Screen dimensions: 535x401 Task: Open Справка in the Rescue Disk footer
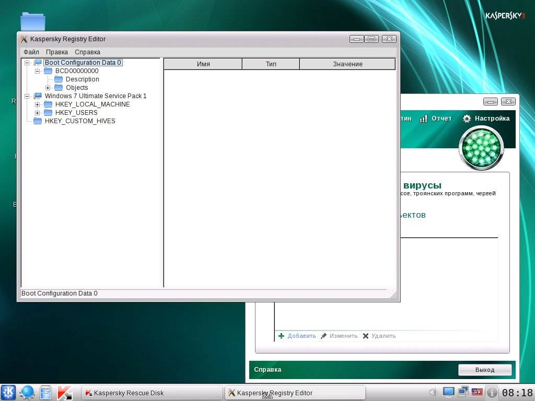coord(267,370)
